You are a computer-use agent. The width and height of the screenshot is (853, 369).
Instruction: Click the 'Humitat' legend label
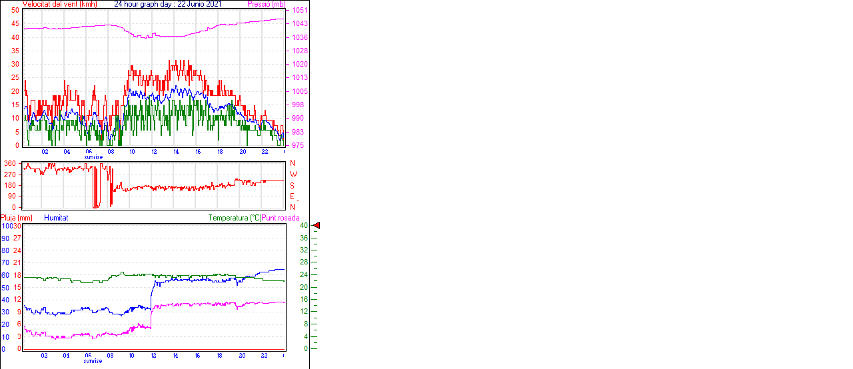coord(56,218)
